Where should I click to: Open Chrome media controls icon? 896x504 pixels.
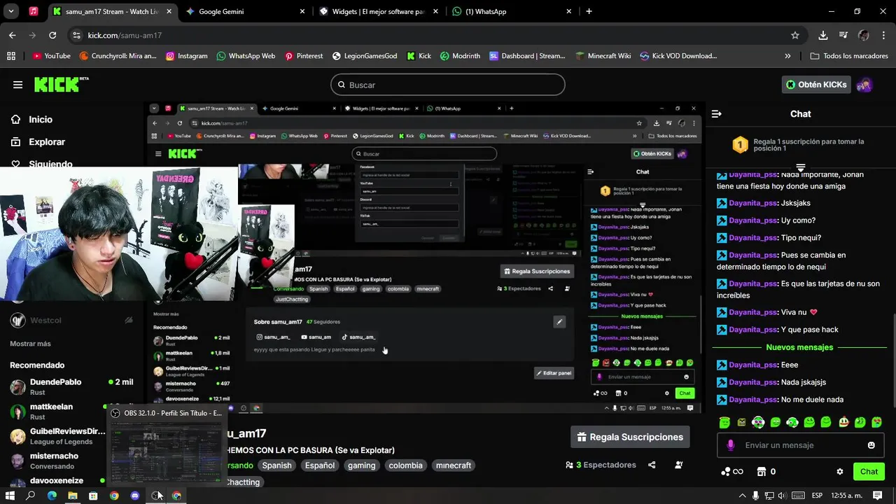pos(843,35)
